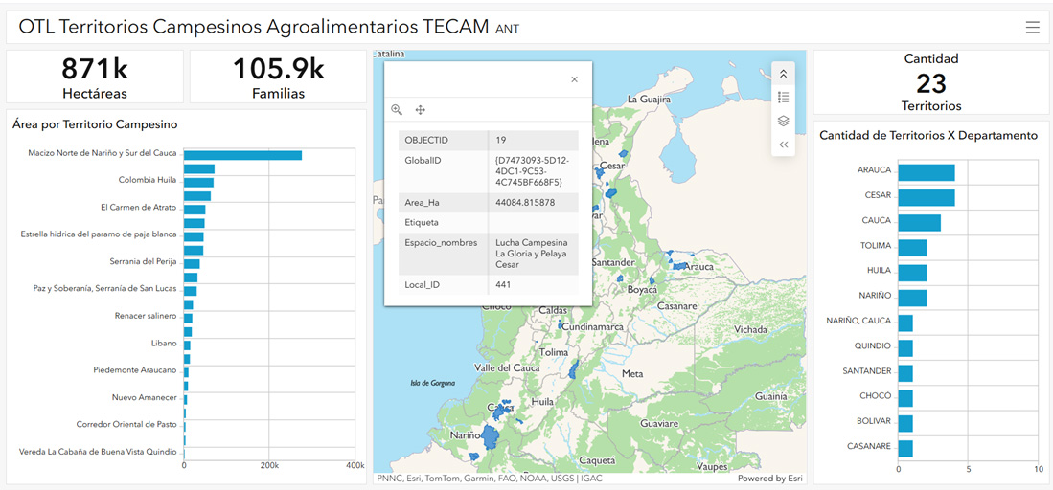Open the dashboard hamburger menu
Viewport: 1053px width, 490px height.
[x=1032, y=28]
